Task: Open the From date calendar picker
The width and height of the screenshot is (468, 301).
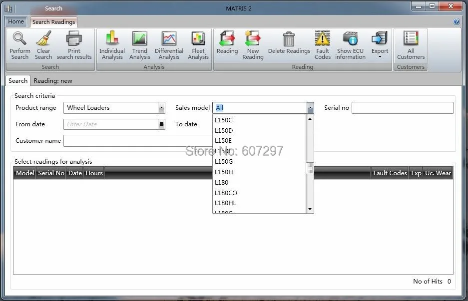Action: pyautogui.click(x=161, y=124)
